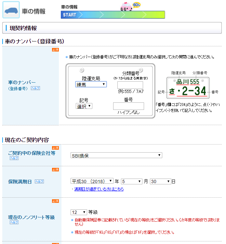
Task: Click the required badge above 保険満期日
Action: pos(55,170)
